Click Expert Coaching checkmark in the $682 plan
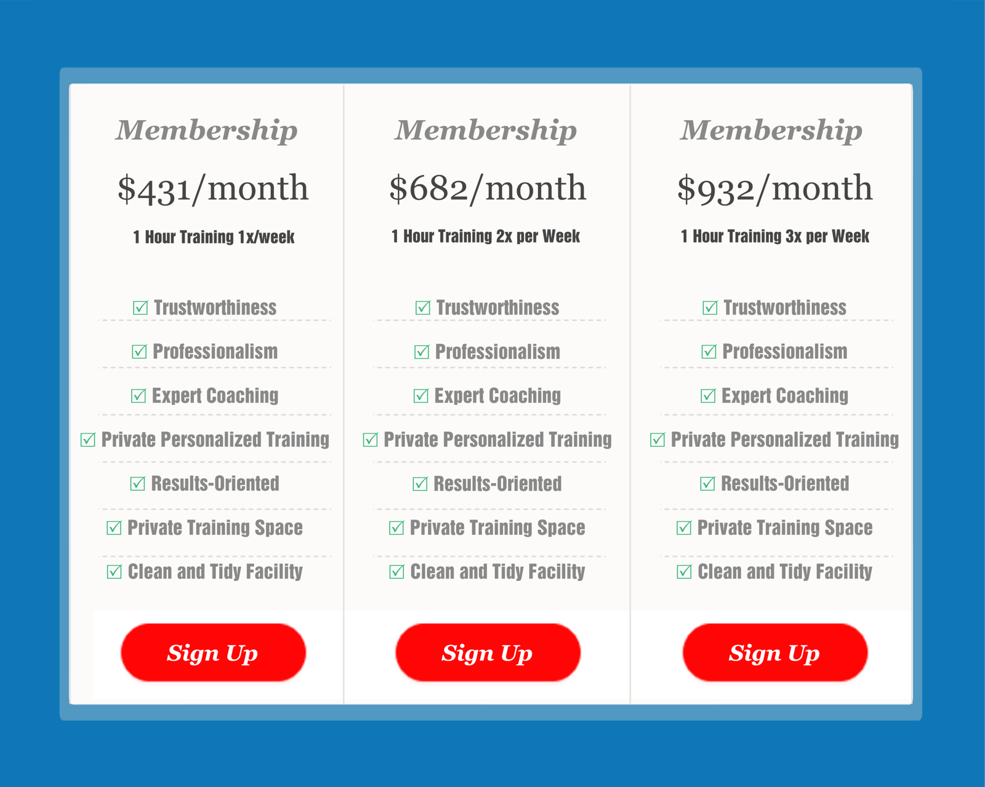 click(421, 396)
